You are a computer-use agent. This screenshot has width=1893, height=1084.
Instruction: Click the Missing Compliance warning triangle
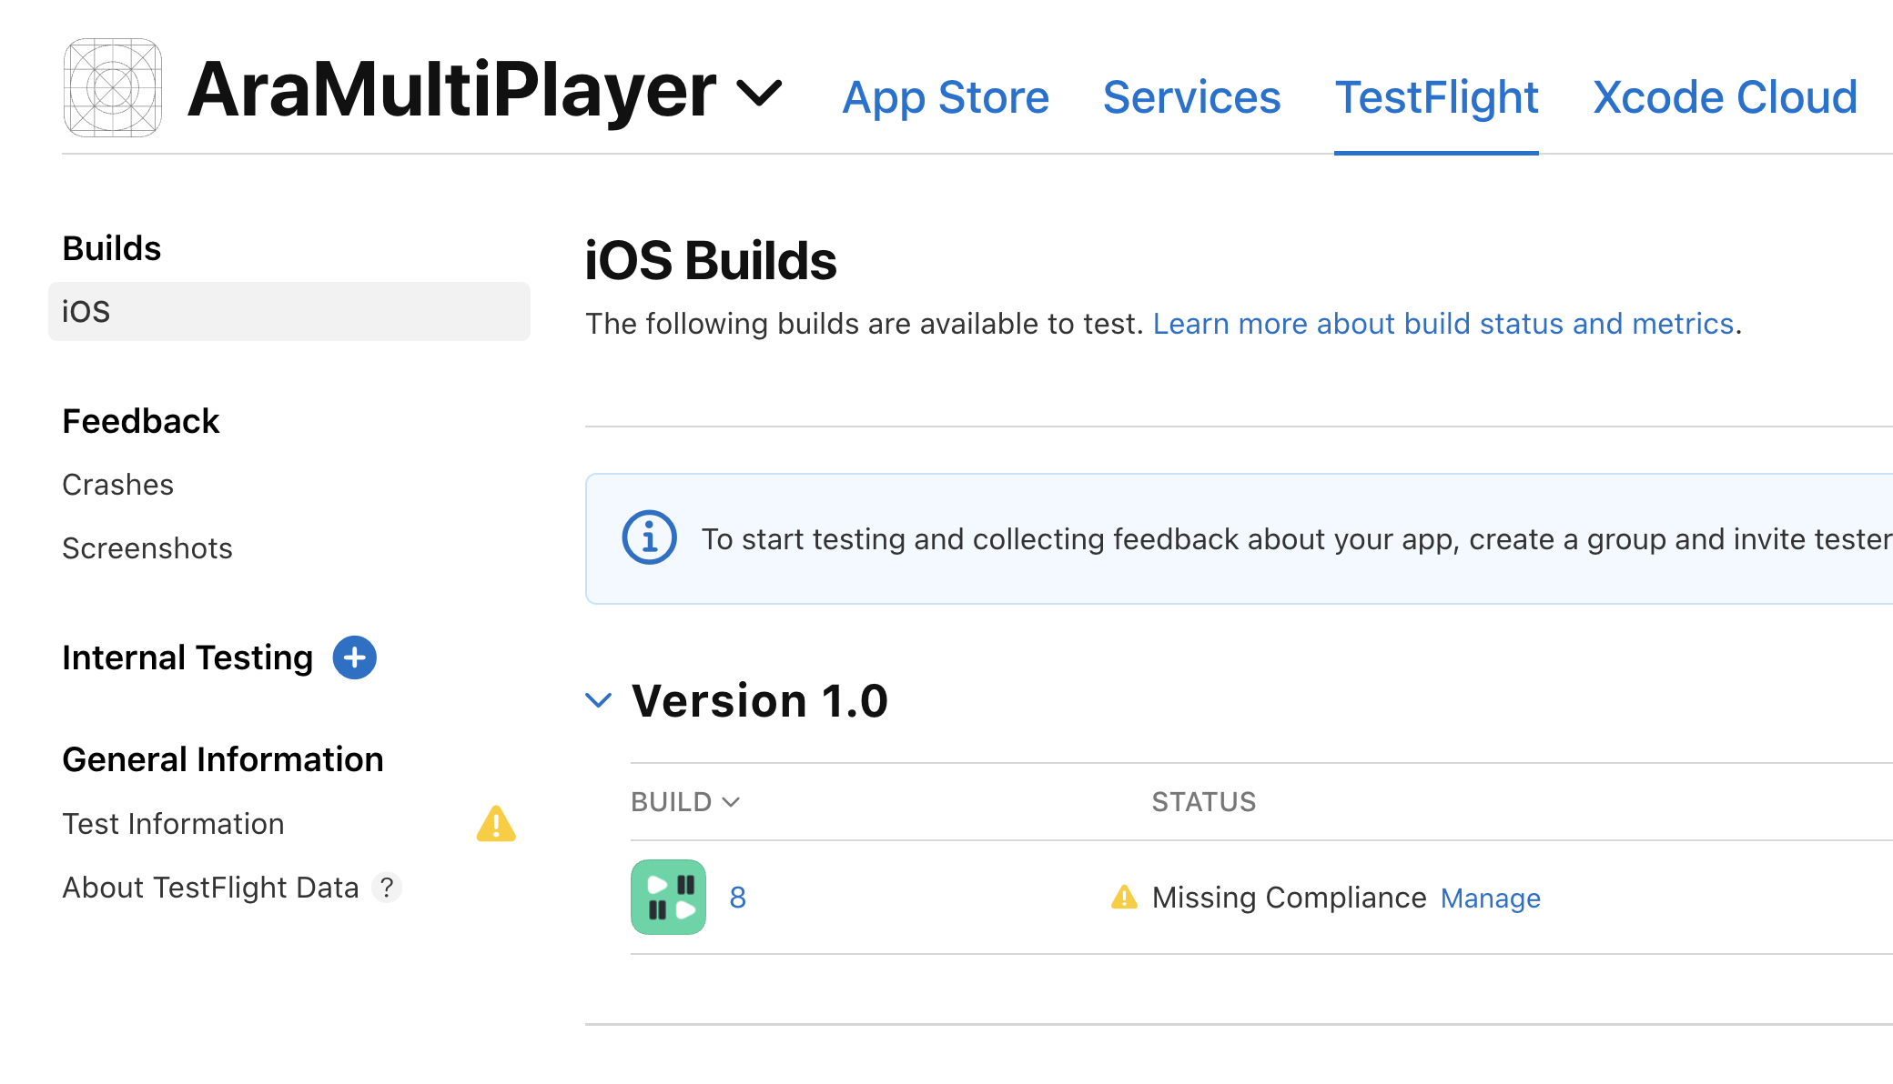tap(1124, 898)
